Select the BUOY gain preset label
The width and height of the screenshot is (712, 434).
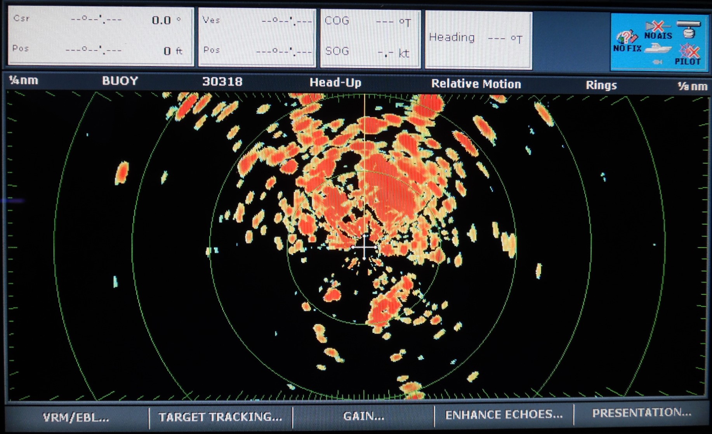[120, 81]
